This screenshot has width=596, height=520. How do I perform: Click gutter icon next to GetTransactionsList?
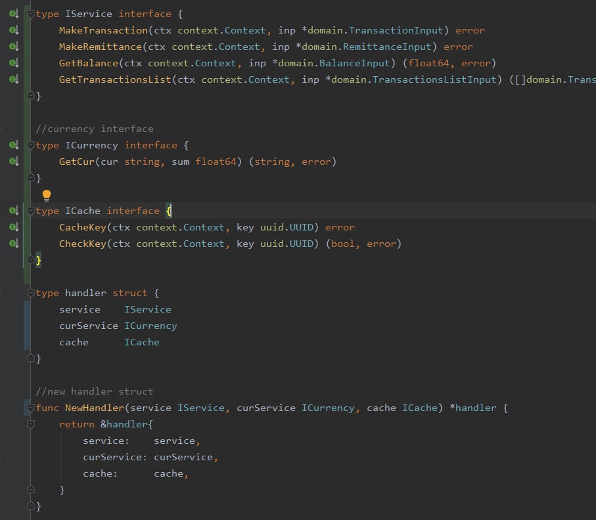point(14,79)
